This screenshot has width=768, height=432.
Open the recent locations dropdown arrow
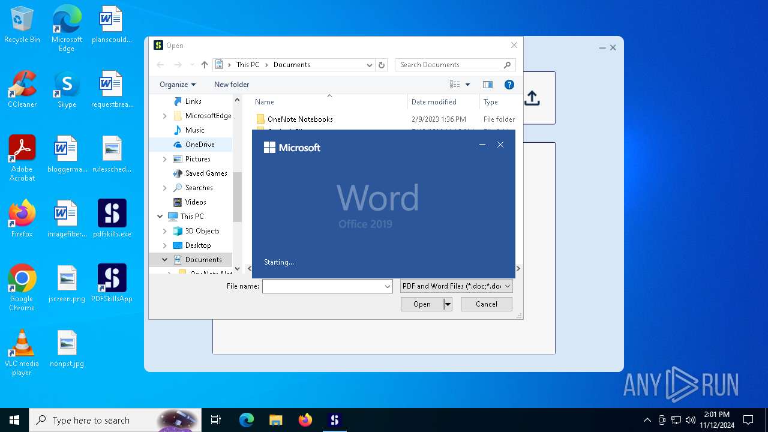[192, 65]
